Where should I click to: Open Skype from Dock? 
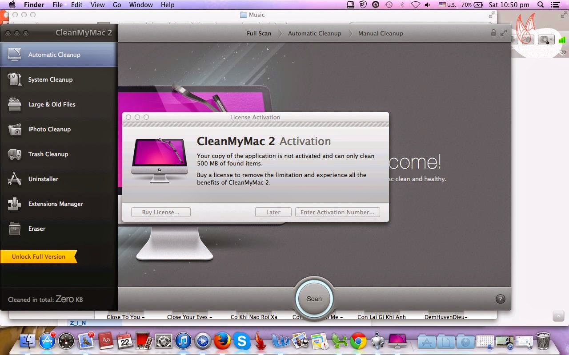click(242, 341)
